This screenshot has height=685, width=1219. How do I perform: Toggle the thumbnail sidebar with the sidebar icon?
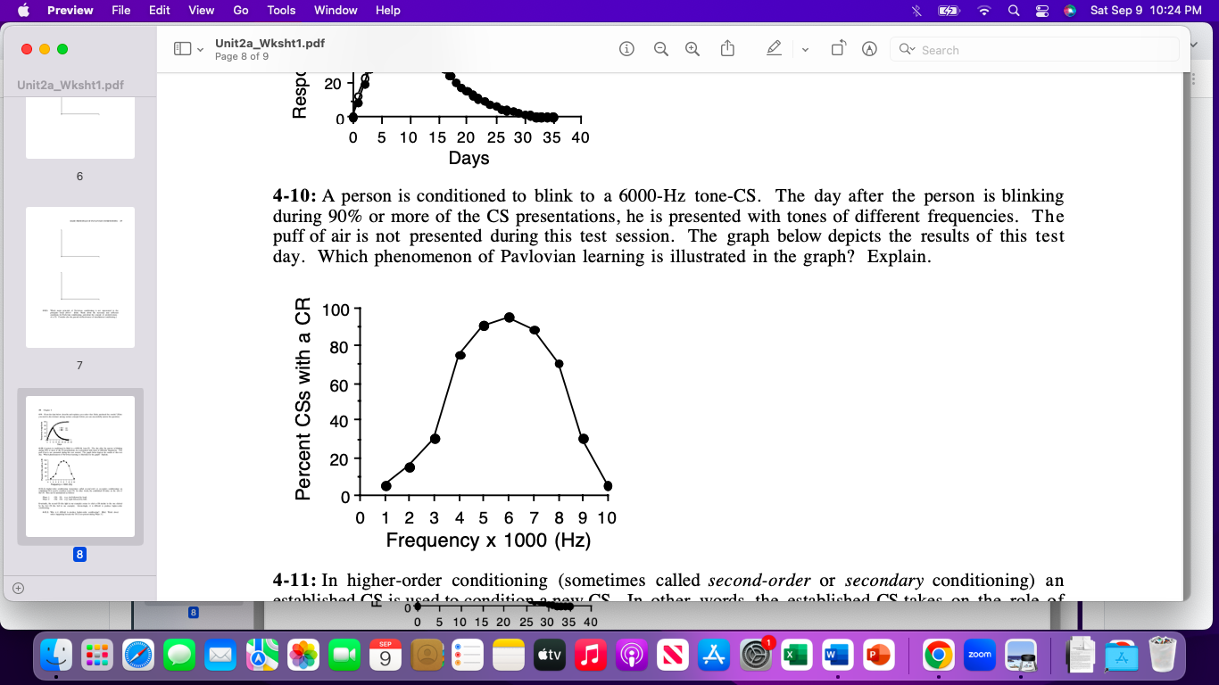pos(185,48)
